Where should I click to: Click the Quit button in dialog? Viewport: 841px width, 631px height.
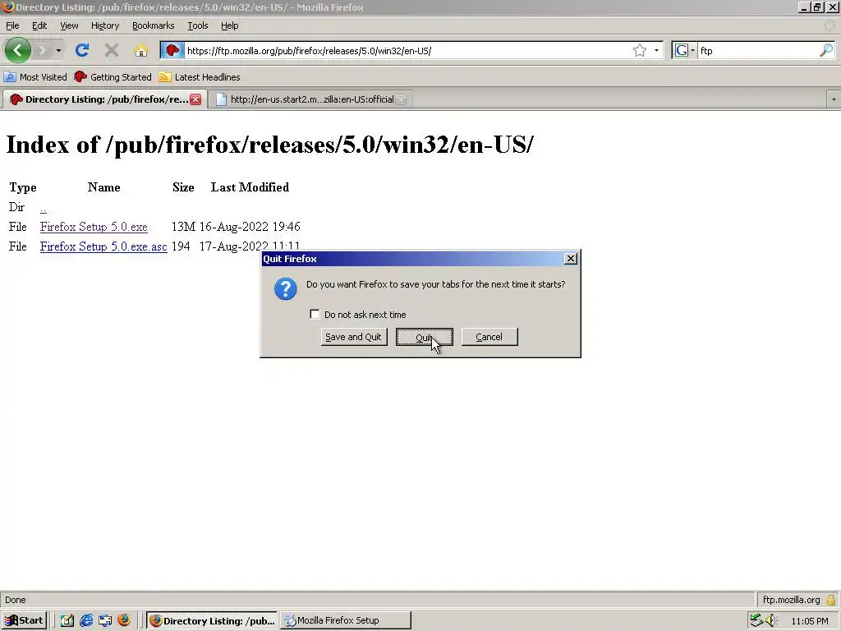[x=425, y=337]
